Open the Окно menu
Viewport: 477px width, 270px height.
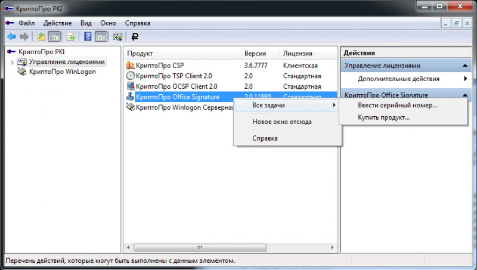[x=109, y=23]
